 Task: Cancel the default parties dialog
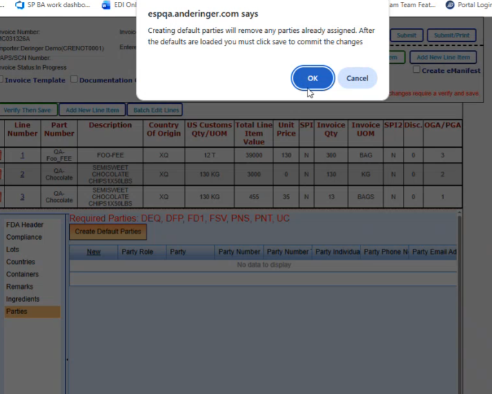357,78
